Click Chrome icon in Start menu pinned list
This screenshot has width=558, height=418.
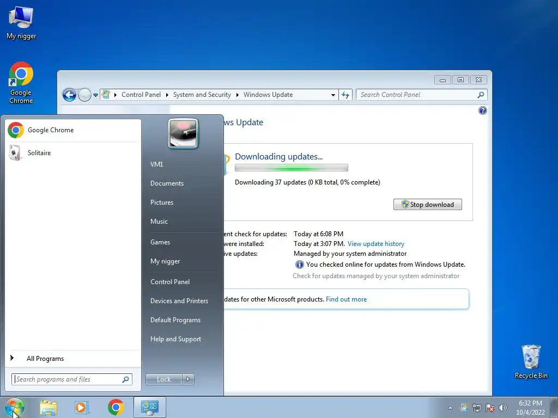16,130
